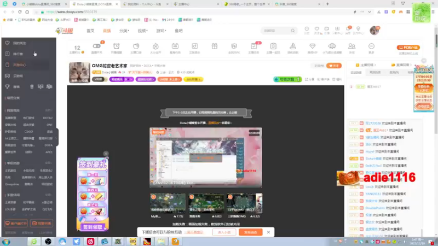Select APEX in sidebar categories
This screenshot has width=438, height=246.
coord(49,152)
